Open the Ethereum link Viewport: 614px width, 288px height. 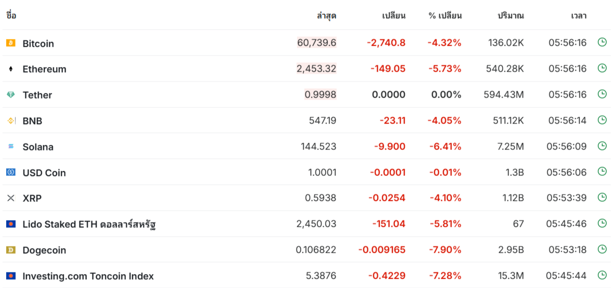44,69
